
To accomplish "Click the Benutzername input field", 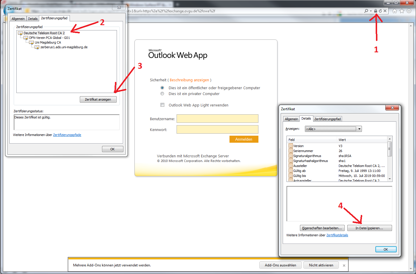I will pyautogui.click(x=218, y=118).
